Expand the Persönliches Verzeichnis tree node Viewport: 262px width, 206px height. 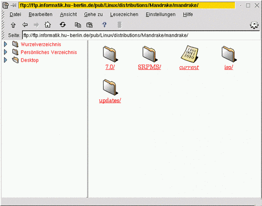[x=6, y=52]
